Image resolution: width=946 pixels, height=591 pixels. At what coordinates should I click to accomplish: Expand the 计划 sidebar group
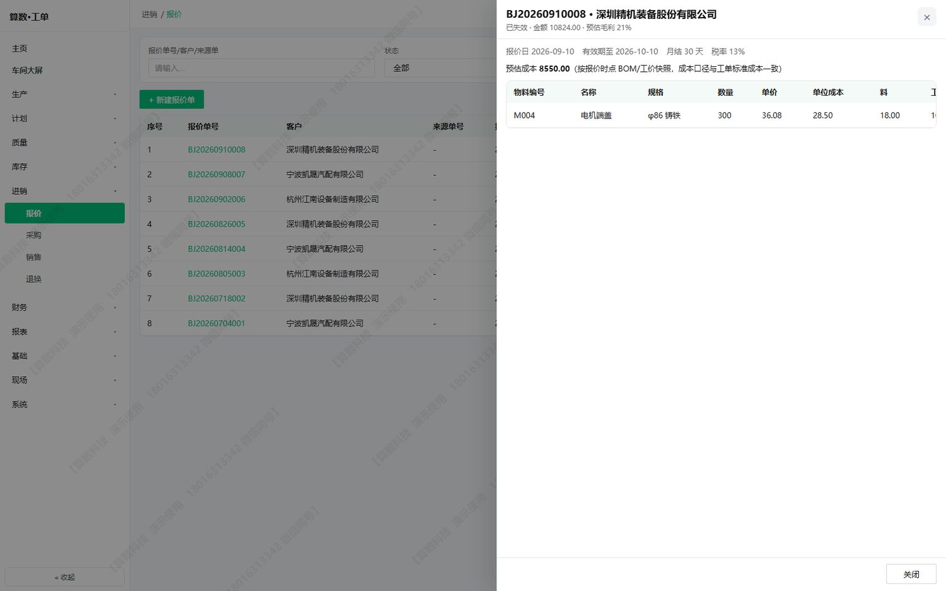click(64, 118)
